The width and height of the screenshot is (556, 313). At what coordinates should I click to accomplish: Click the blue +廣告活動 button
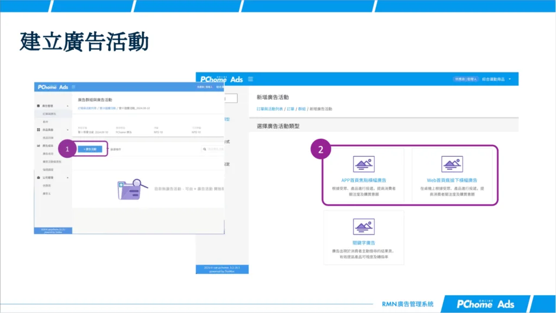[90, 149]
